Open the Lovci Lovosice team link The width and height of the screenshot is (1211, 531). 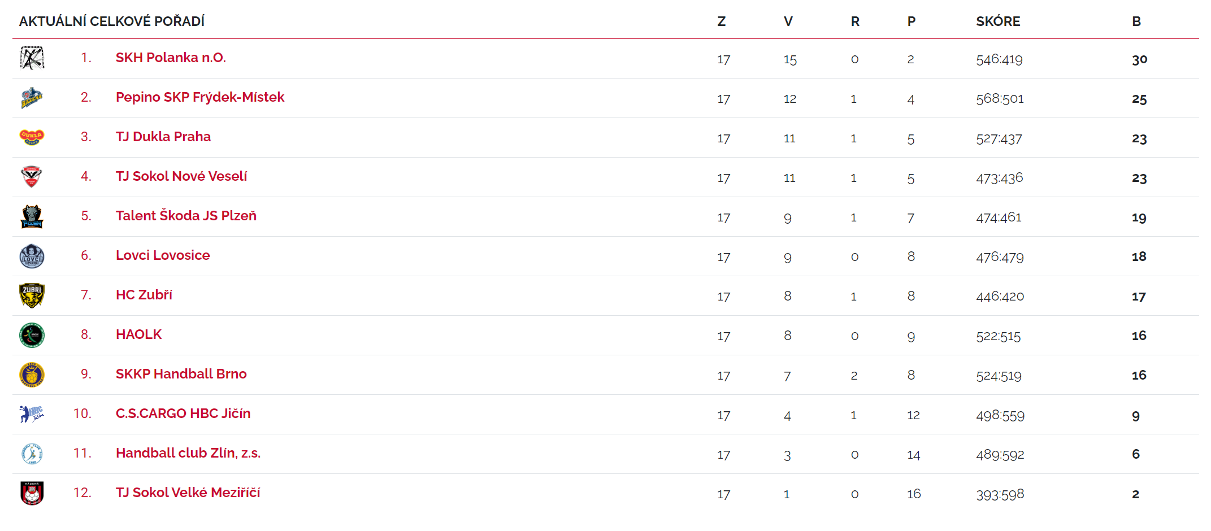(x=163, y=255)
